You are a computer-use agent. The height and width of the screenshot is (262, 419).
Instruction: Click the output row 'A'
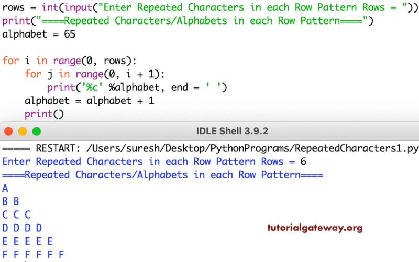[5, 188]
